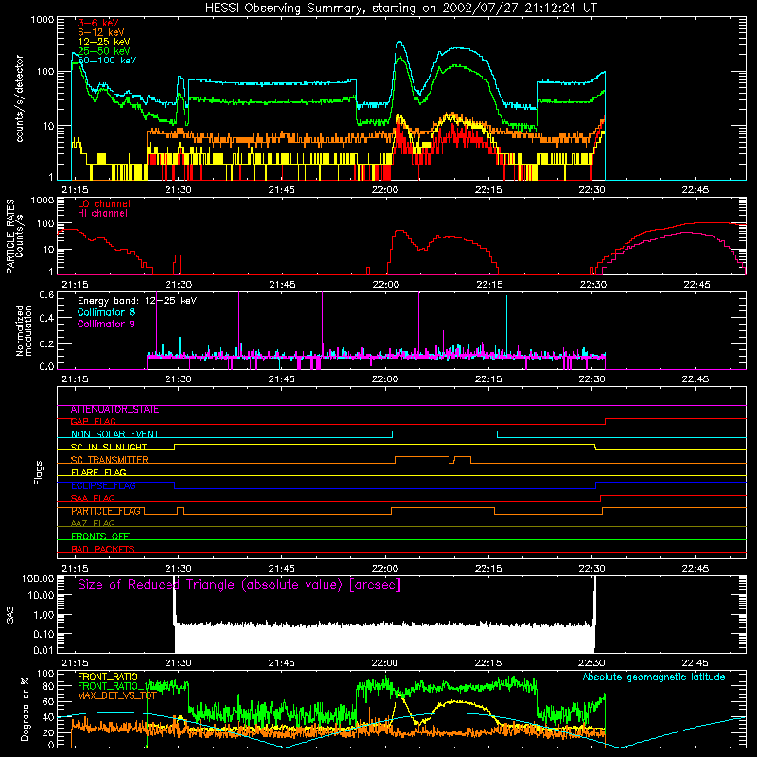
Task: Select the Collimator 9 legend label
Action: [x=106, y=324]
